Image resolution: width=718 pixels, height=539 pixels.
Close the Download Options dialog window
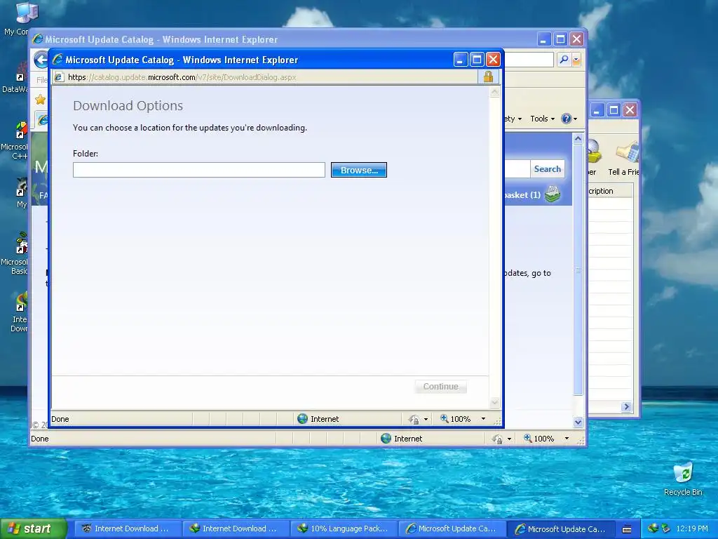click(493, 60)
